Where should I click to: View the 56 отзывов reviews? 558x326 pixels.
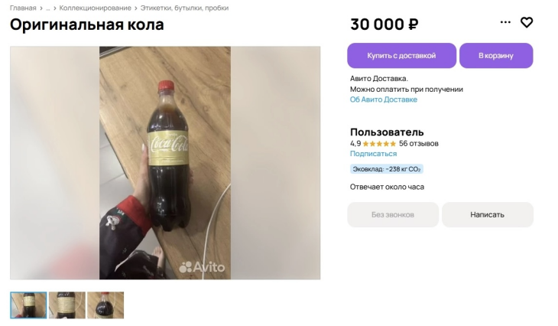pyautogui.click(x=419, y=143)
